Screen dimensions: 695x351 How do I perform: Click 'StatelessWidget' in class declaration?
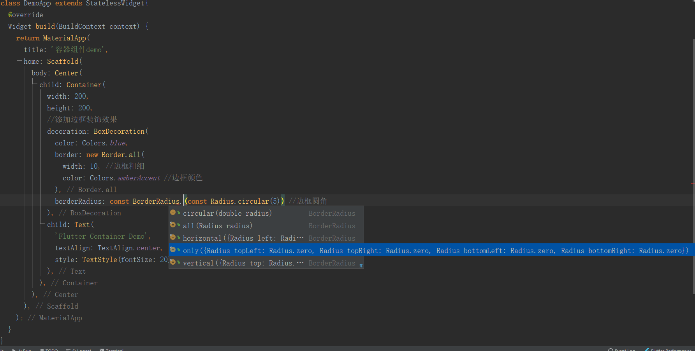pos(115,3)
